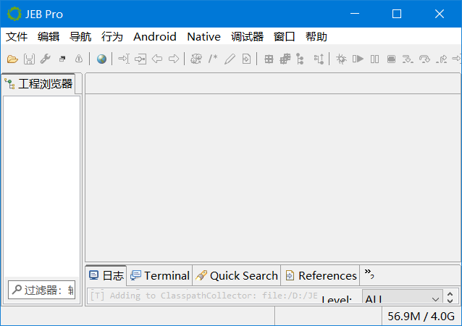Click the step over debugger icon
Image resolution: width=462 pixels, height=326 pixels.
(424, 59)
